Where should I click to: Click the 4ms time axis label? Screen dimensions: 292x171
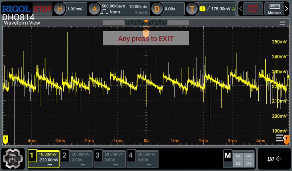[261, 141]
